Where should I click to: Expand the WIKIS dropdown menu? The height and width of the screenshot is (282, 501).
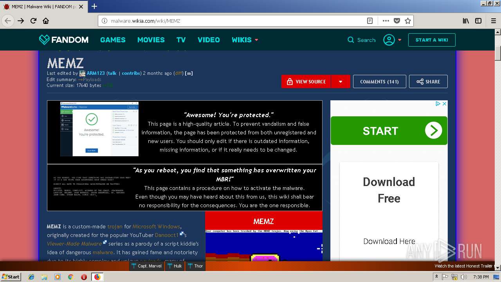point(245,40)
